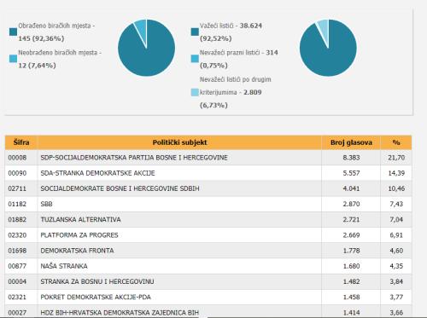Screen dimensions: 427x318
Task: Select the TUZLANSKA ALTERNATIVA party name
Action: [80, 220]
